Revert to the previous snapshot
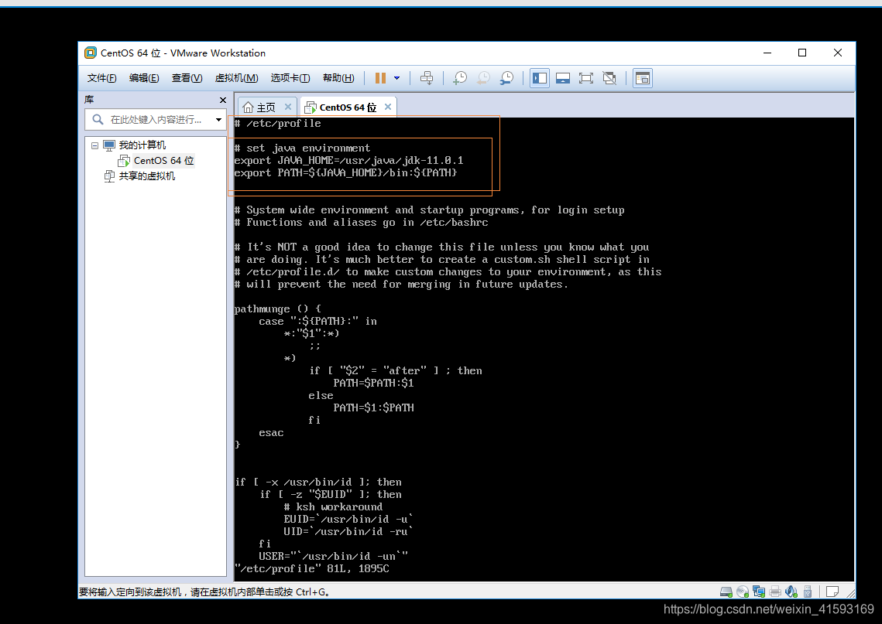882x624 pixels. point(483,78)
